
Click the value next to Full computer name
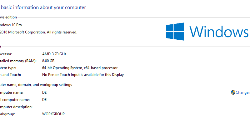[45, 100]
